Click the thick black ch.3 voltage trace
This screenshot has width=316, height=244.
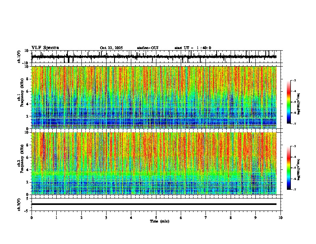154,204
